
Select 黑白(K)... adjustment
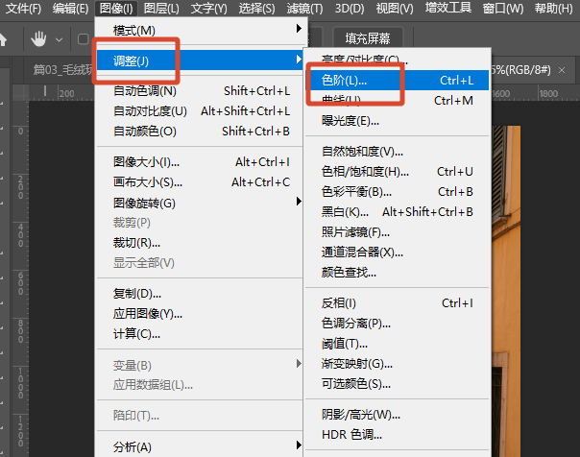(398, 212)
